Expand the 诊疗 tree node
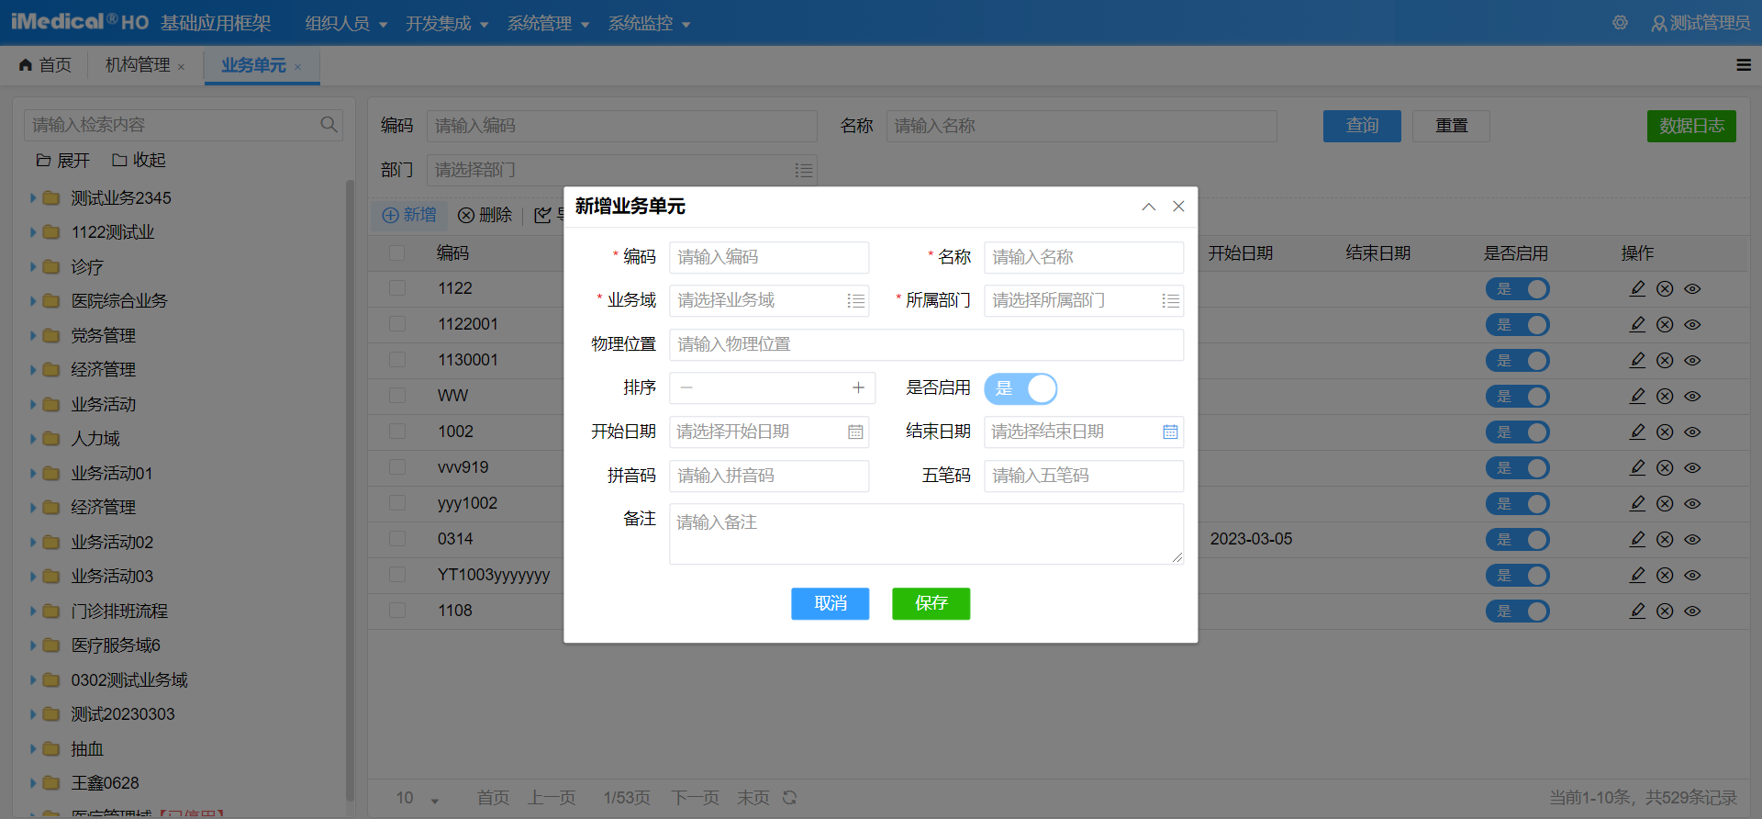The height and width of the screenshot is (819, 1762). pyautogui.click(x=33, y=267)
